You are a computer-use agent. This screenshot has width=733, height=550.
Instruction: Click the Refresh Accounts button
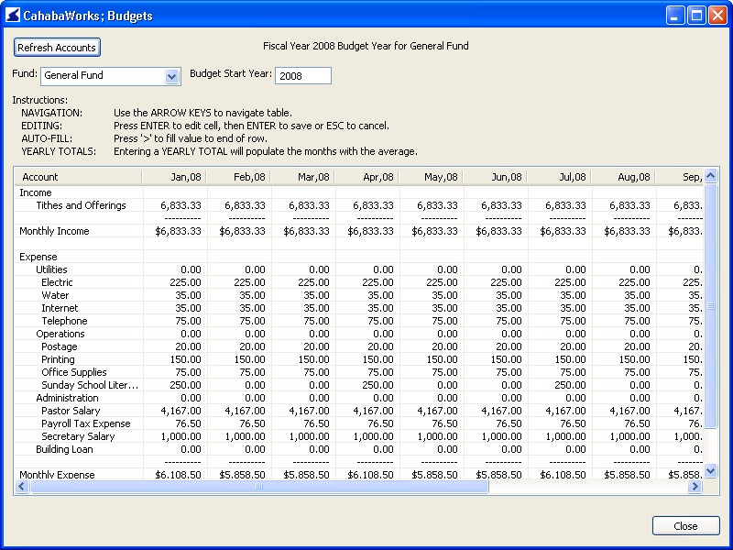(x=57, y=47)
